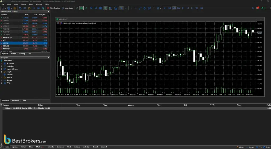Expand the Accounts node in Navigator

[2, 63]
